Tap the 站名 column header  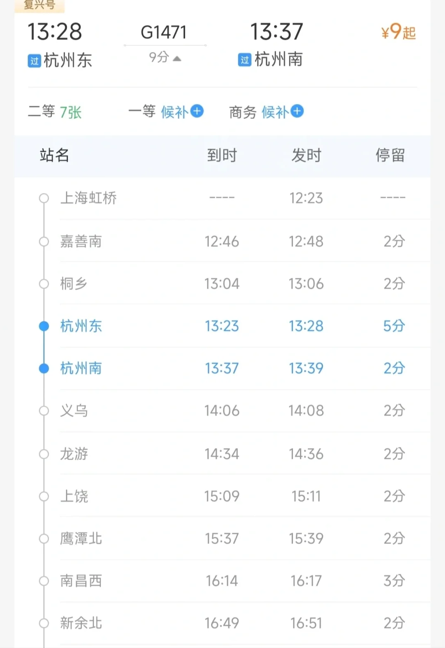point(54,155)
